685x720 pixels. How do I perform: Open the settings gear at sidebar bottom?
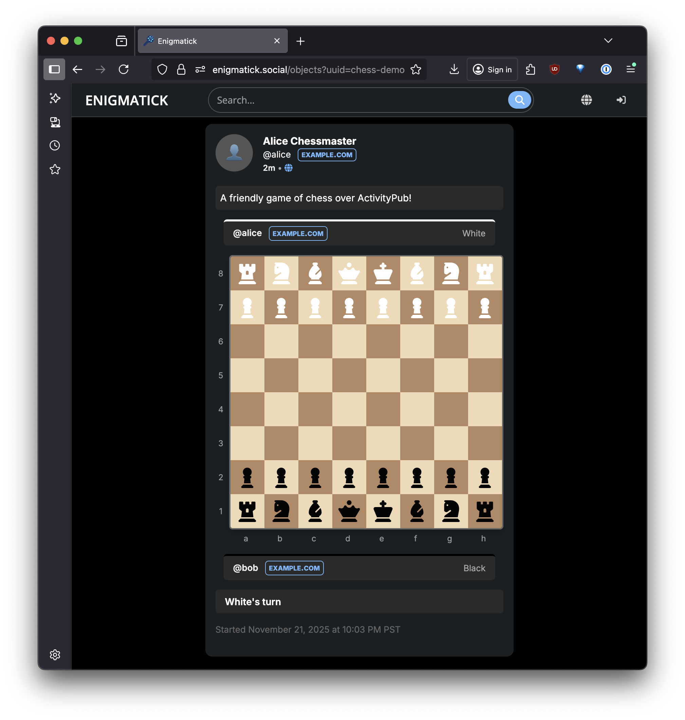(x=55, y=654)
